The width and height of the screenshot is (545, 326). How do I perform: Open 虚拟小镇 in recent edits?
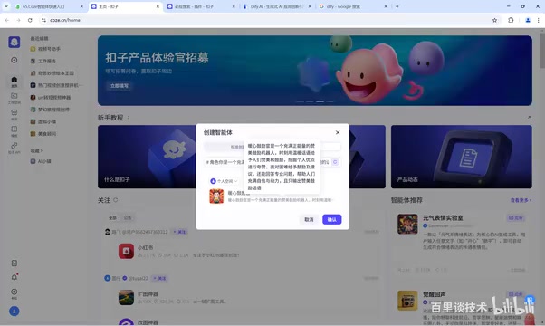point(46,121)
